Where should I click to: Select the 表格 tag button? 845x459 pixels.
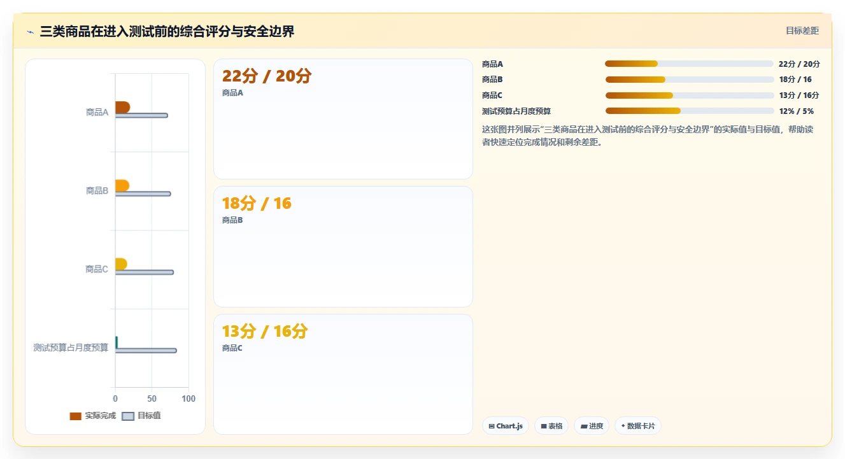tap(551, 426)
